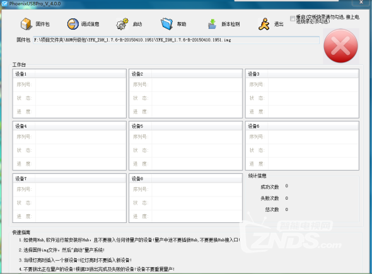This screenshot has height=274, width=372.
Task: Click 序列号 row in 设备1
Action: (x=69, y=84)
